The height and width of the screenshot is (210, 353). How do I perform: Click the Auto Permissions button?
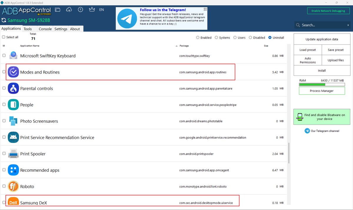pos(308,60)
